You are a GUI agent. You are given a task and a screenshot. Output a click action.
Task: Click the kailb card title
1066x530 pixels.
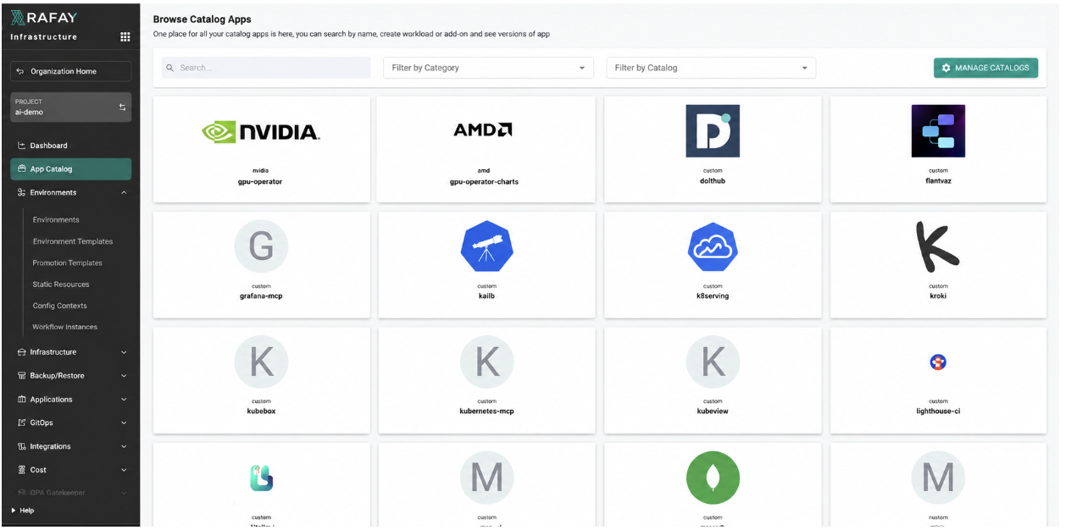(487, 296)
